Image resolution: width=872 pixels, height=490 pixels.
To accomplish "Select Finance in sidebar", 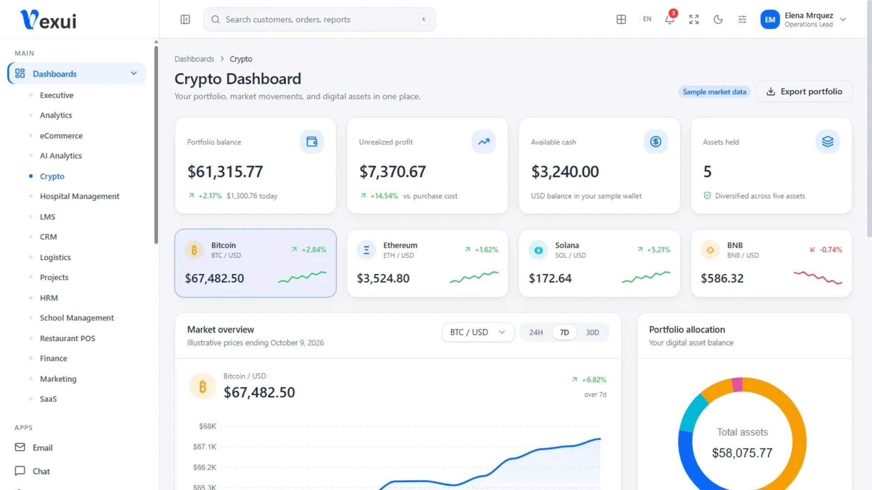I will click(x=54, y=358).
